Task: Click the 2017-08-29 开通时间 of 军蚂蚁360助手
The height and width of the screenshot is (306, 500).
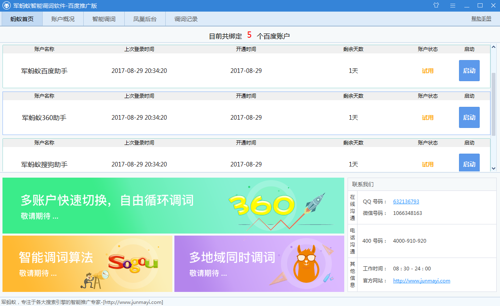Action: coord(246,118)
